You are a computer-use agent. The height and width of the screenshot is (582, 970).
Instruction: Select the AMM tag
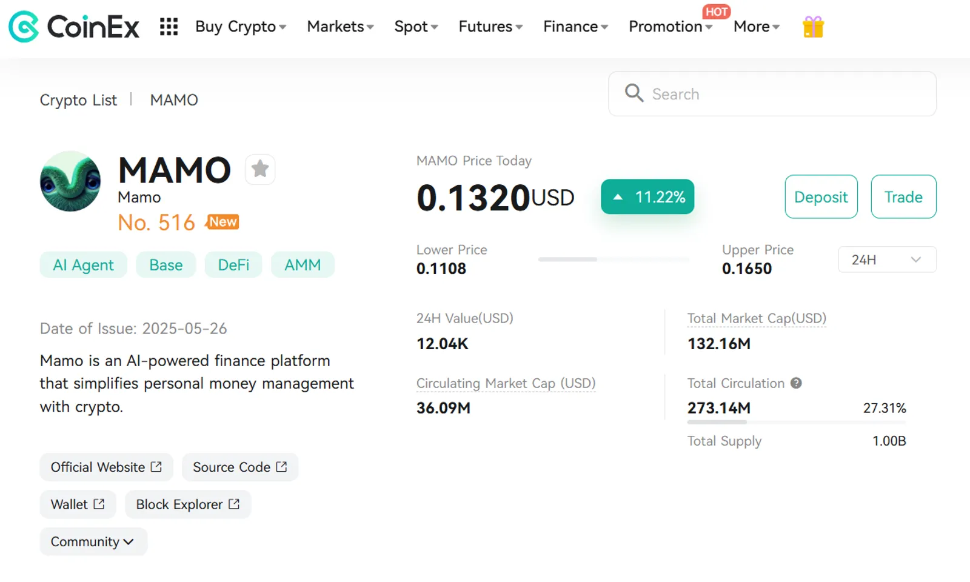pyautogui.click(x=303, y=265)
